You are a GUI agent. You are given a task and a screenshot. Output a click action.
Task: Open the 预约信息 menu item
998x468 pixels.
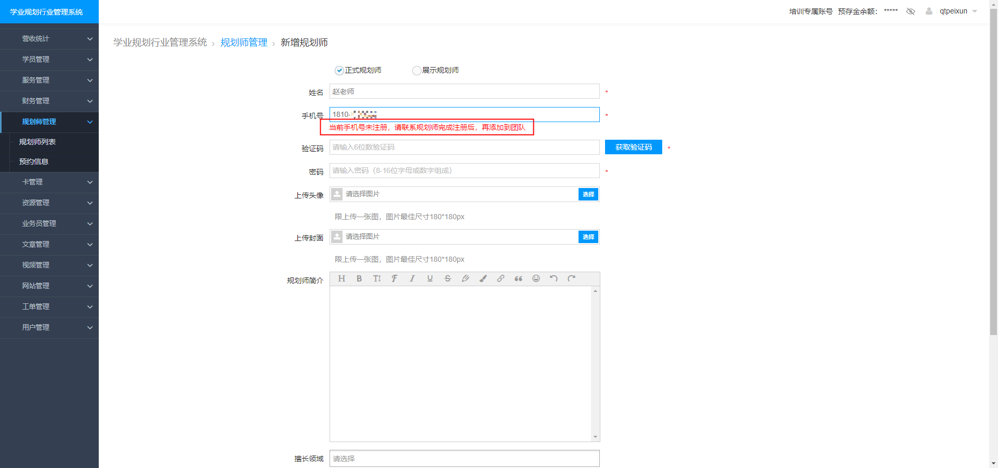33,162
